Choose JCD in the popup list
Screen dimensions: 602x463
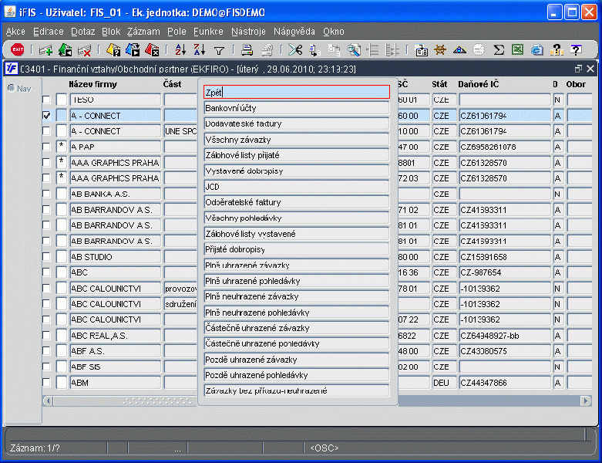click(297, 187)
